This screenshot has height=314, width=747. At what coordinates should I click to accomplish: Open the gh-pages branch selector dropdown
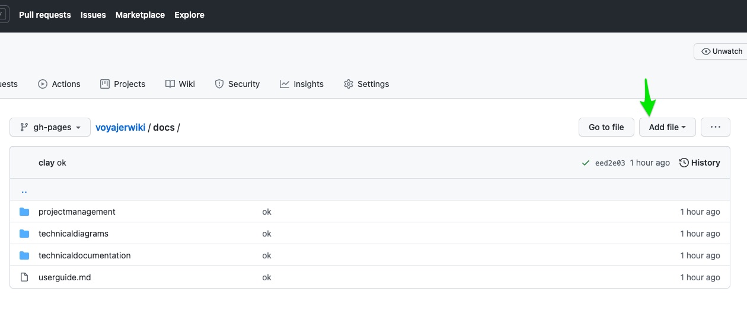tap(50, 127)
